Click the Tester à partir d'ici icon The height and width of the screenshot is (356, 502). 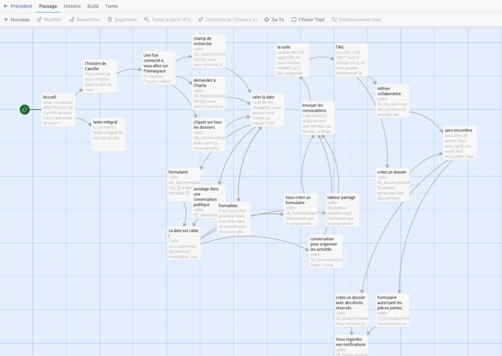pyautogui.click(x=147, y=20)
